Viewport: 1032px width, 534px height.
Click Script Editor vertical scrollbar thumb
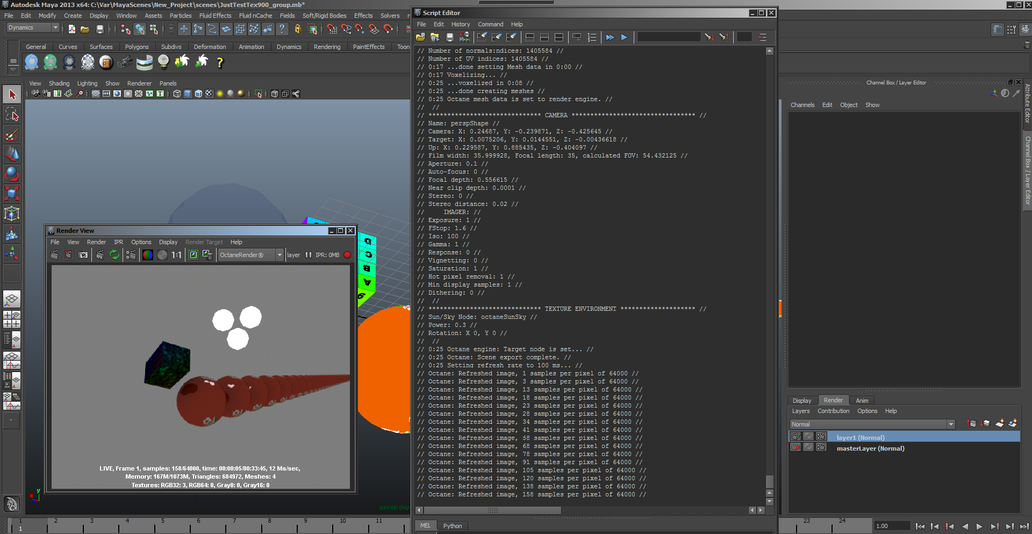pyautogui.click(x=769, y=481)
